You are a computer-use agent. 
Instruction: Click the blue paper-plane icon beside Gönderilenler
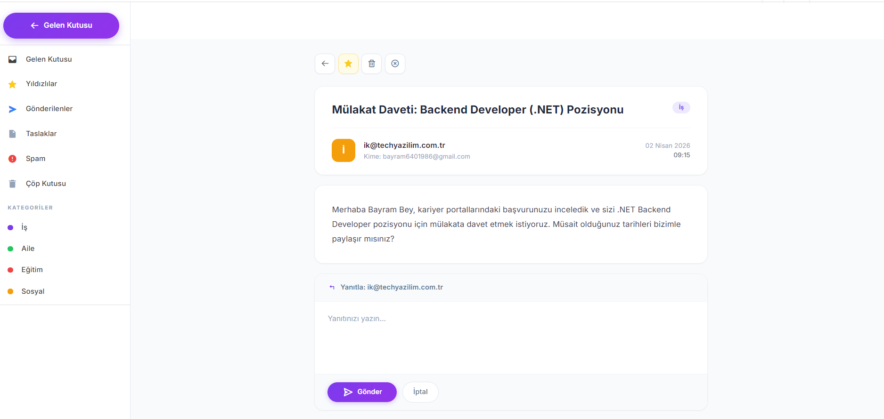click(x=13, y=109)
